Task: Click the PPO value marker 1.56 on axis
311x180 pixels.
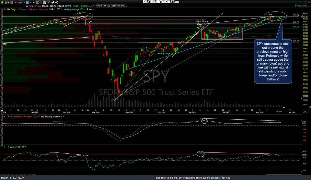Action: tap(304, 122)
